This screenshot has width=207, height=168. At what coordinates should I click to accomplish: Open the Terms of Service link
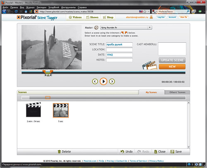coord(138,161)
